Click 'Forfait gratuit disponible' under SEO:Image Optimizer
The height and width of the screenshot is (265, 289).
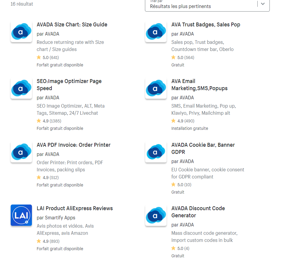point(60,128)
